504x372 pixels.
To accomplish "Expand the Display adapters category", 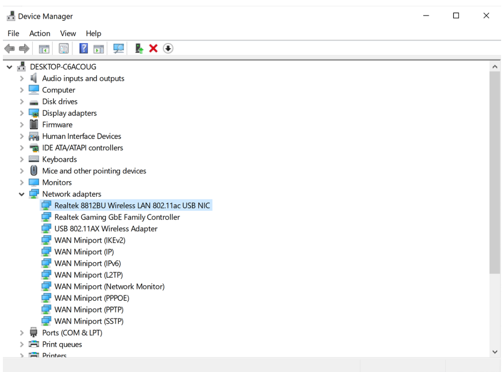I will (22, 113).
